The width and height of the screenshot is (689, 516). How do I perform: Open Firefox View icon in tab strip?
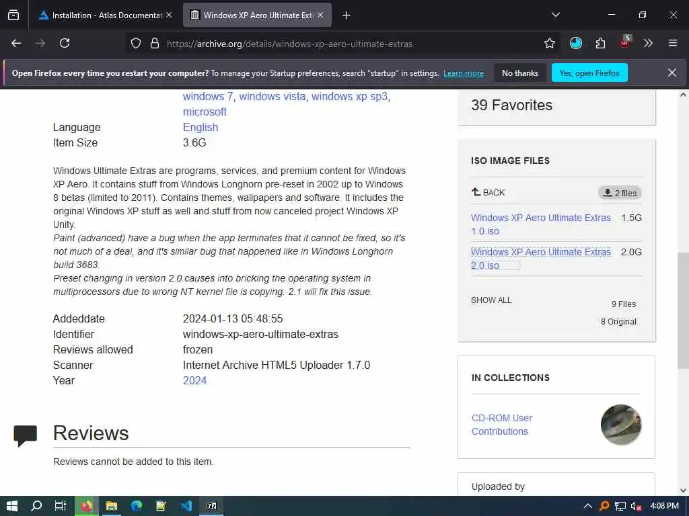click(x=13, y=15)
